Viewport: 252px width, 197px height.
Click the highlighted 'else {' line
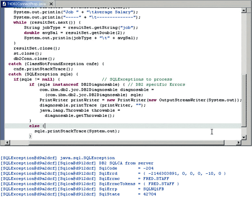tap(123, 126)
